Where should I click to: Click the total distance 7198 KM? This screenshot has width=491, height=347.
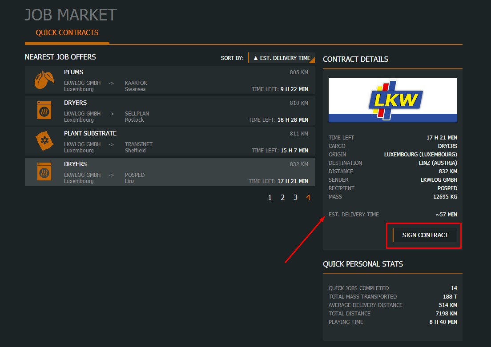446,314
